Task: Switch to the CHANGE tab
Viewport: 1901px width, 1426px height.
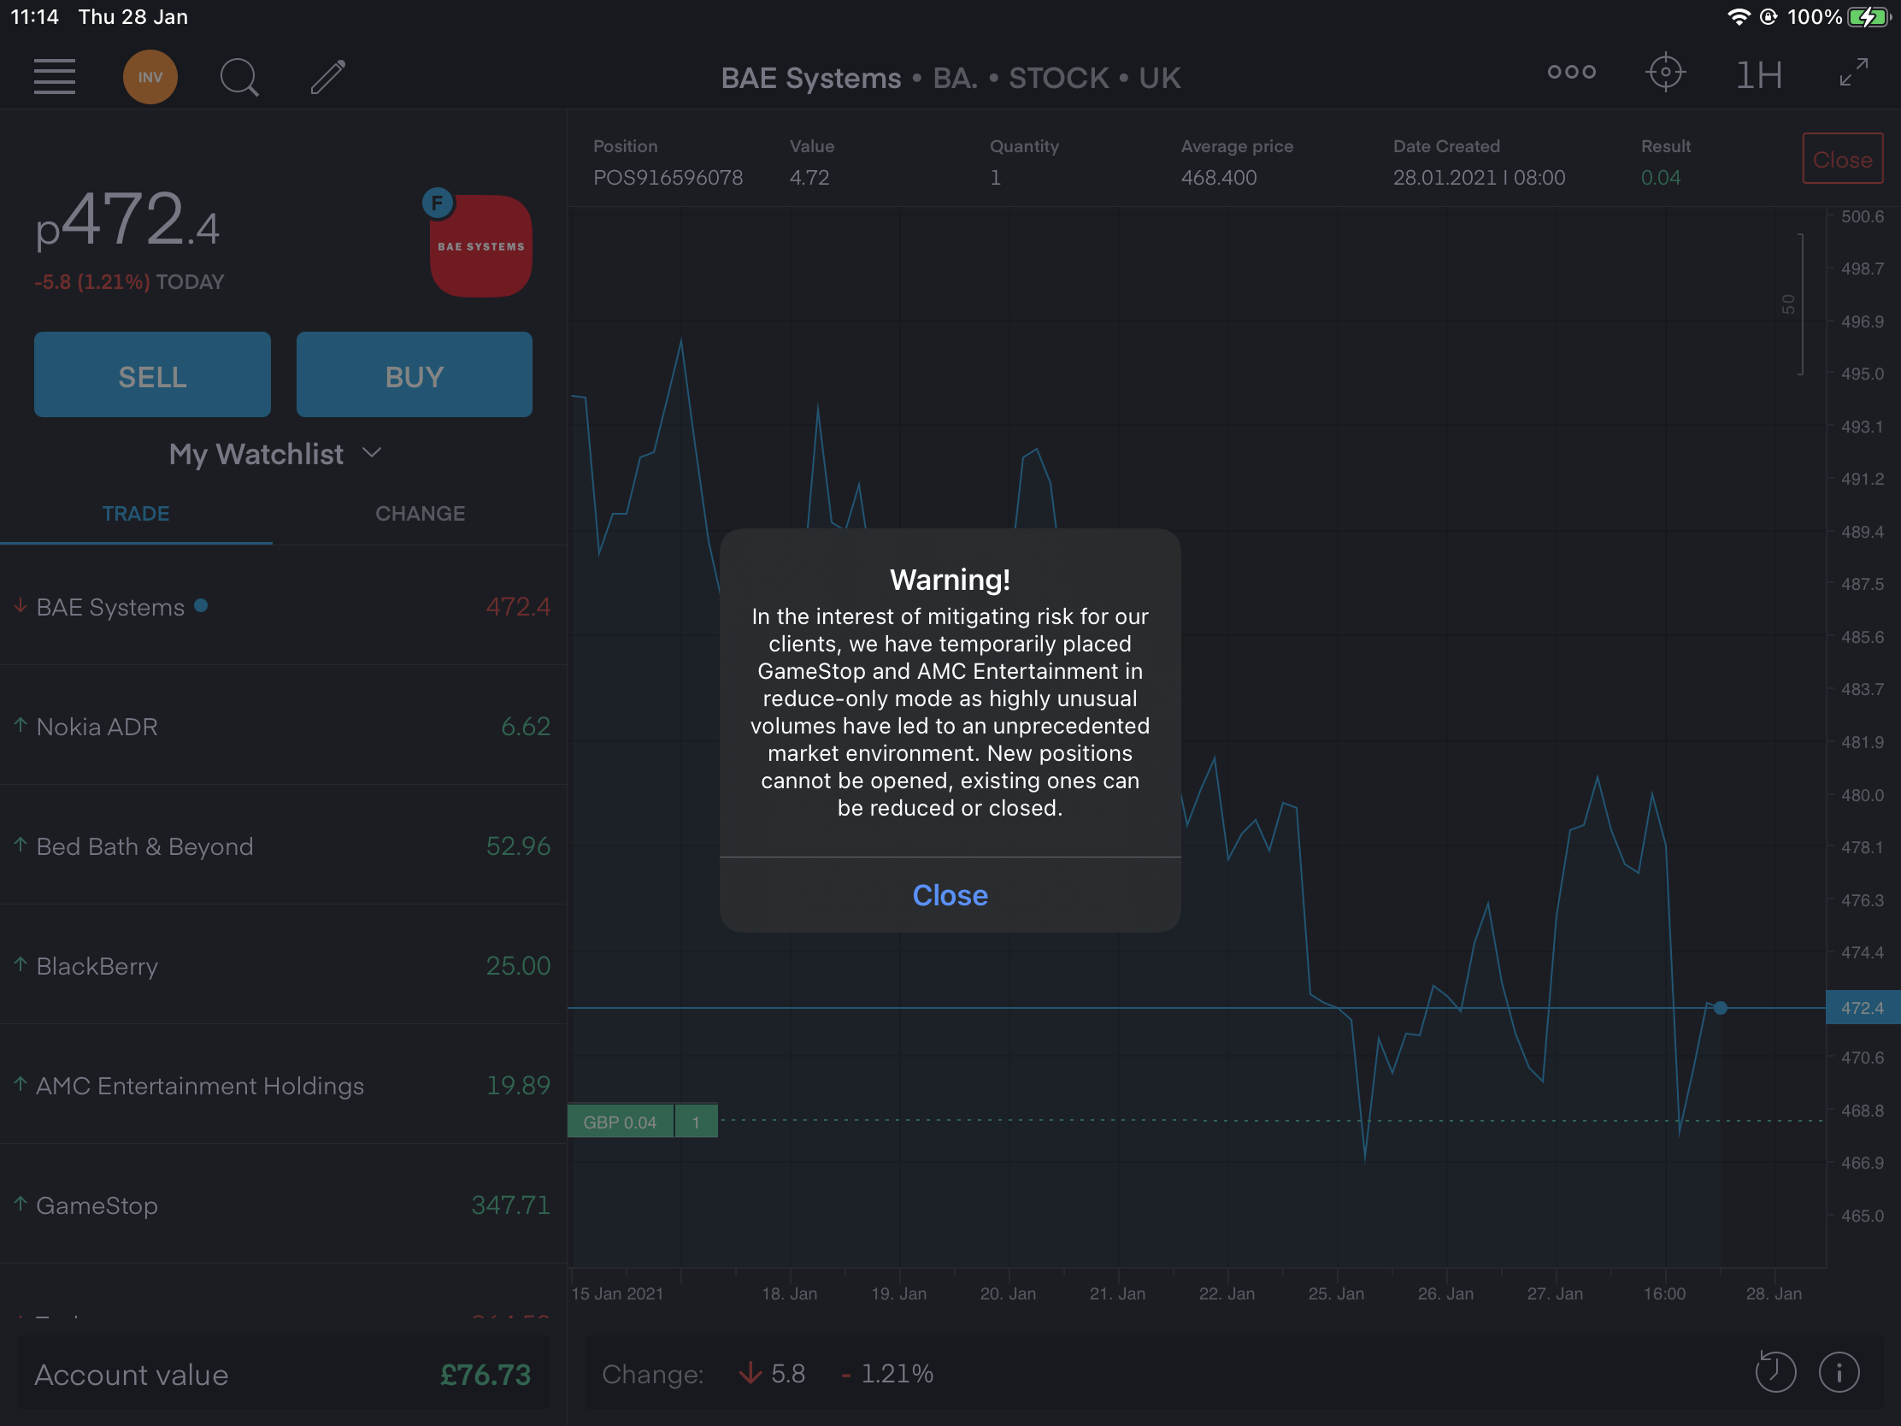Action: click(421, 513)
